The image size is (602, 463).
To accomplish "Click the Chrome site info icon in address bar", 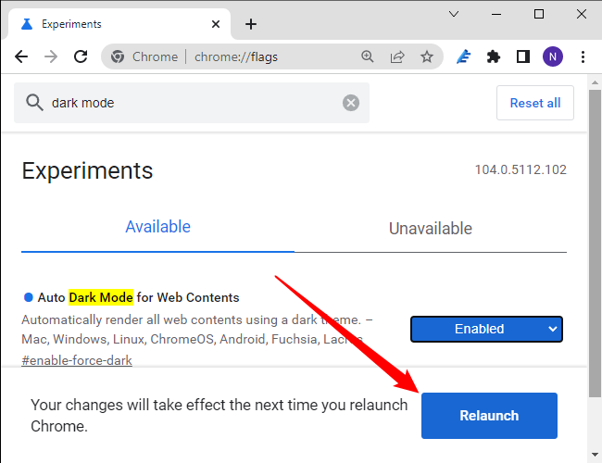I will [118, 56].
